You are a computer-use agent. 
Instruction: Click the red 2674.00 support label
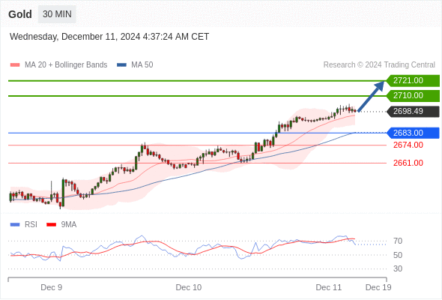[x=408, y=145]
